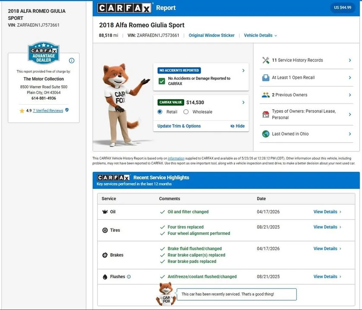
Task: Click the Hide eye-slash icon
Action: pos(232,126)
